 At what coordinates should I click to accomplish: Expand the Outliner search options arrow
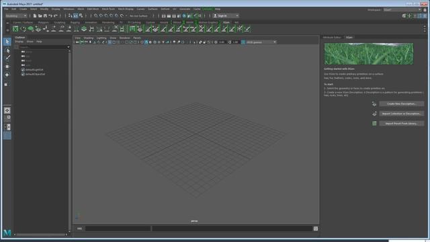tap(69, 47)
